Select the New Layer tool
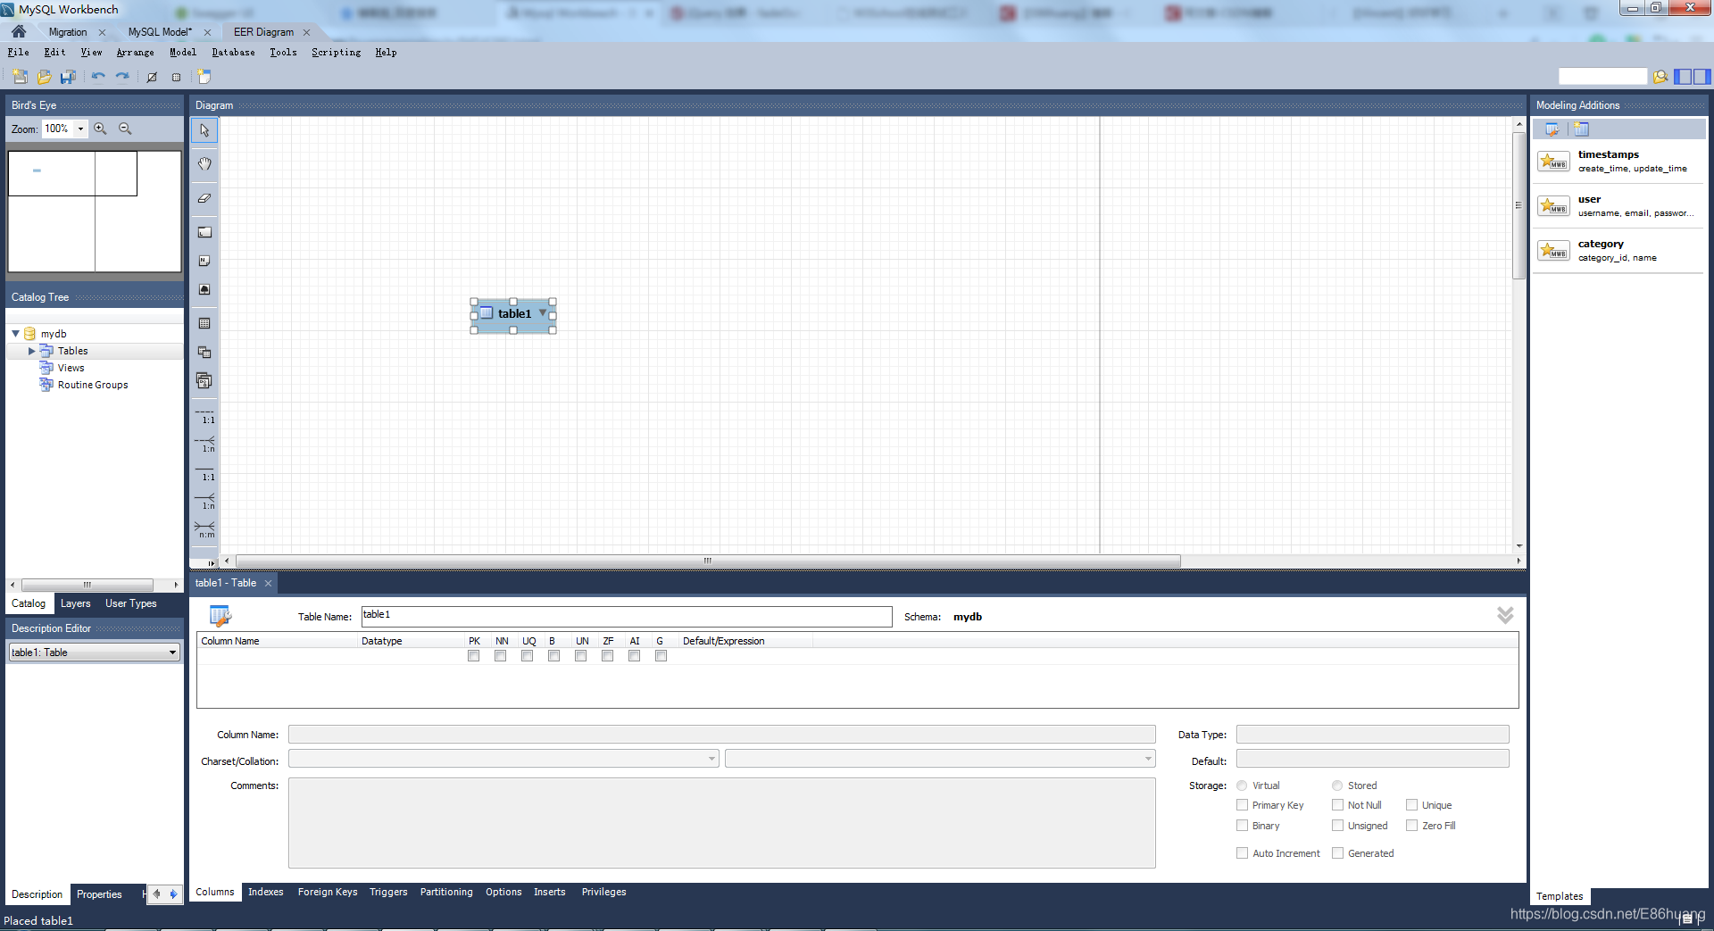This screenshot has width=1714, height=931. pyautogui.click(x=204, y=232)
